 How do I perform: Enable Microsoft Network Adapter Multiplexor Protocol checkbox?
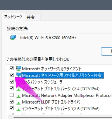pos(11,95)
